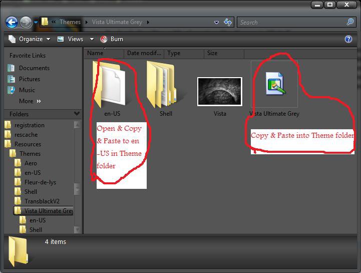Select Themes in the address breadcrumb
361x273 pixels.
[70, 22]
